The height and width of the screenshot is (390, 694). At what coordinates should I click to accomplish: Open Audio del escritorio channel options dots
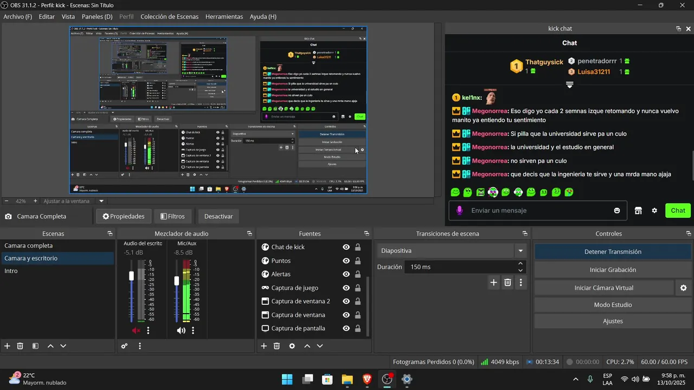click(148, 330)
